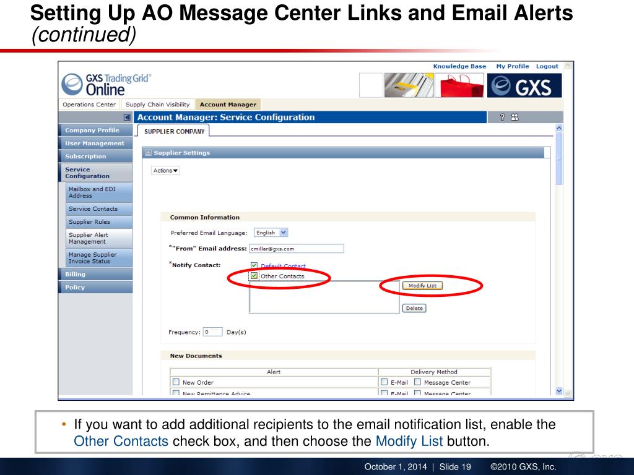Open Service Contacts submenu item
634x475 pixels.
tap(99, 208)
